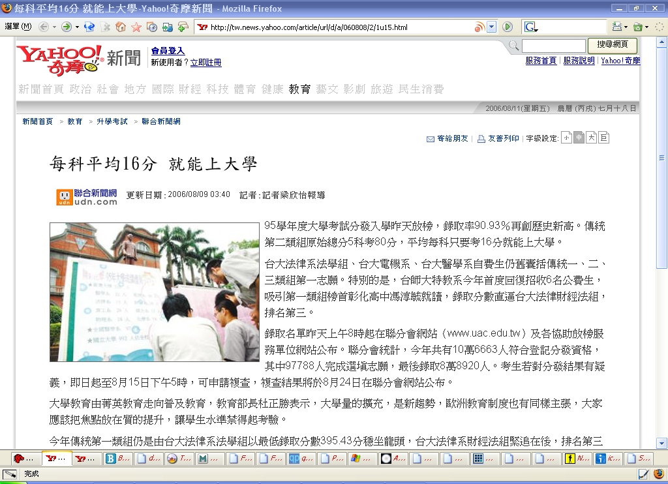
Task: Open the Forward button history dropdown
Action: coord(77,27)
